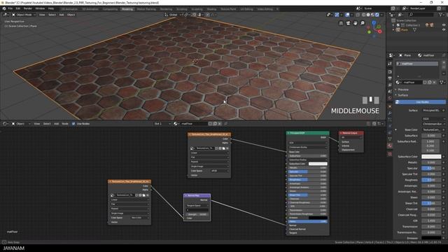Toggle Use Nodes checkbox in node editor

[73, 124]
